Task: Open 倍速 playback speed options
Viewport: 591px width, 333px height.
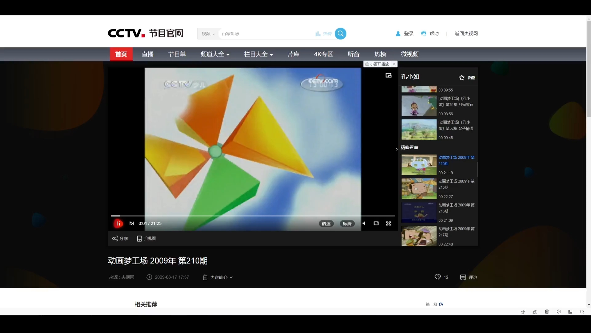Action: [x=326, y=224]
